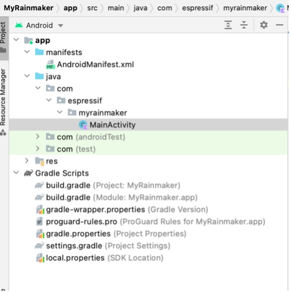Collapse the manifests folder
Image resolution: width=291 pixels, height=293 pixels.
coord(27,52)
